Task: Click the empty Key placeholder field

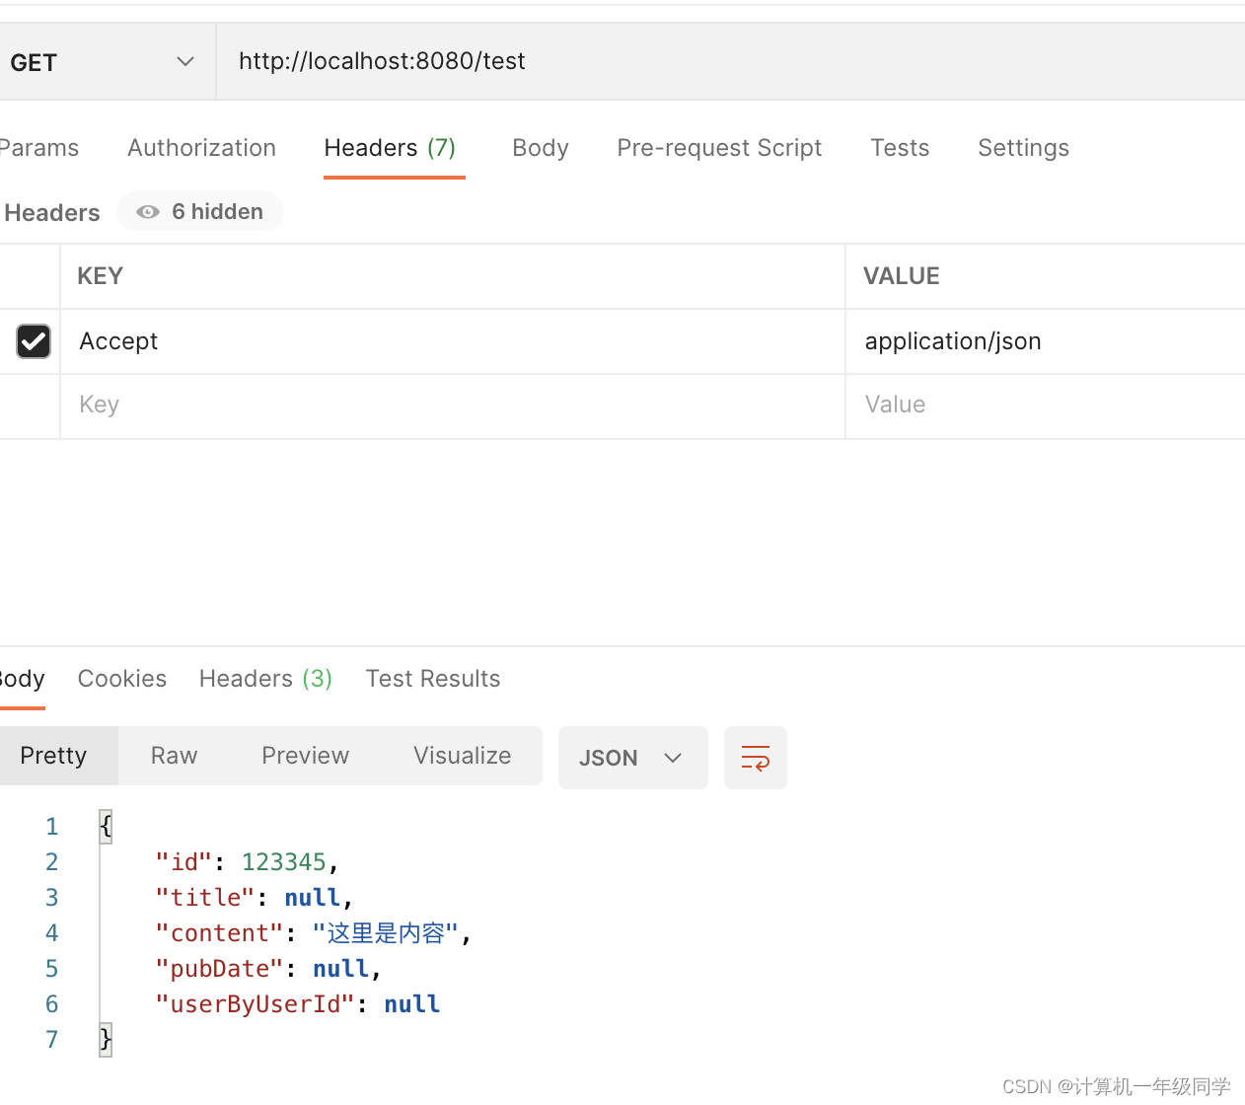Action: 453,405
